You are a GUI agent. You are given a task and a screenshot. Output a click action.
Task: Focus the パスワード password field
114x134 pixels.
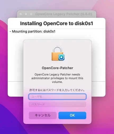(57, 104)
